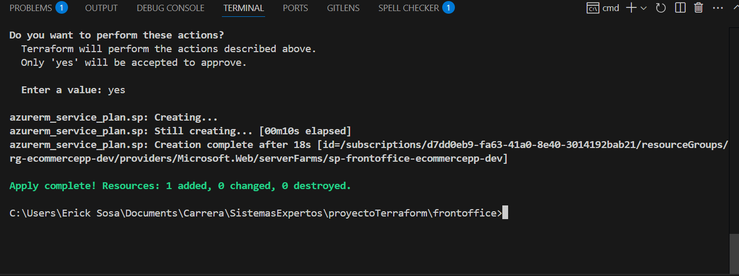Select the cmd terminal label
Viewport: 739px width, 276px height.
click(611, 8)
